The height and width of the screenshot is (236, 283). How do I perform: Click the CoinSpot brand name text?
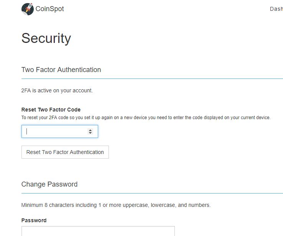coord(49,9)
